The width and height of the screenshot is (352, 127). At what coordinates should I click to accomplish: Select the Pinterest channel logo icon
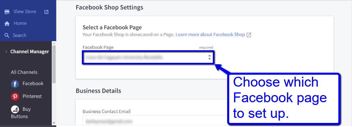pos(15,97)
